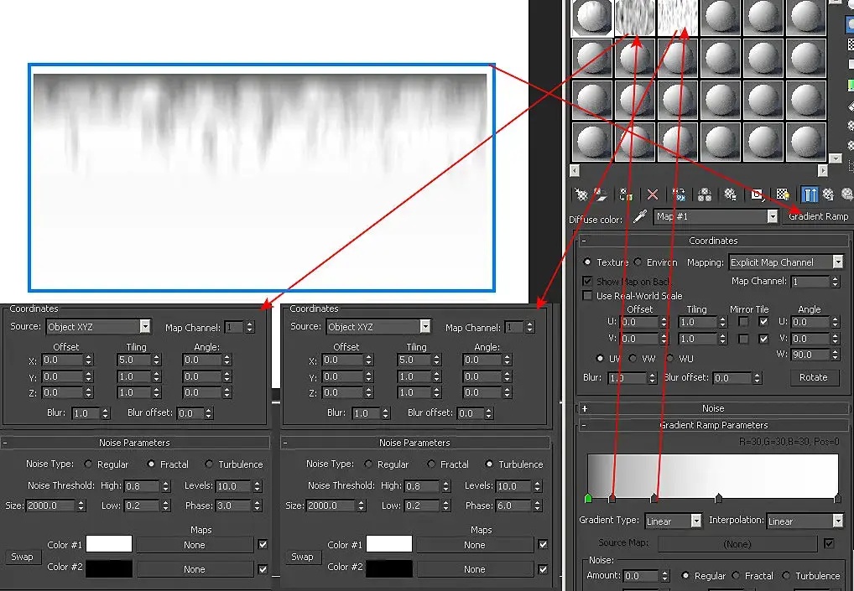Image resolution: width=854 pixels, height=591 pixels.
Task: Open the Gradient Type dropdown
Action: tap(673, 521)
